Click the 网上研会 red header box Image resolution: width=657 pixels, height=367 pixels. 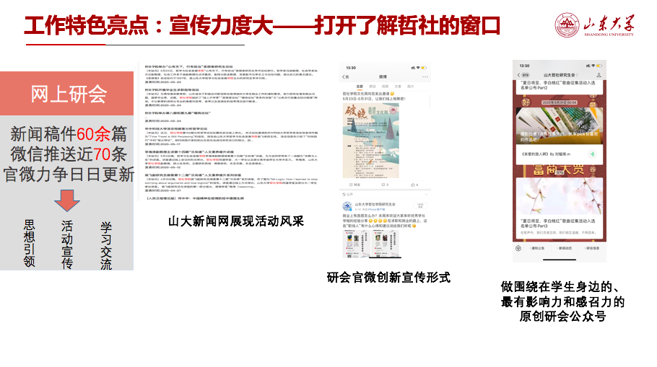(x=67, y=94)
